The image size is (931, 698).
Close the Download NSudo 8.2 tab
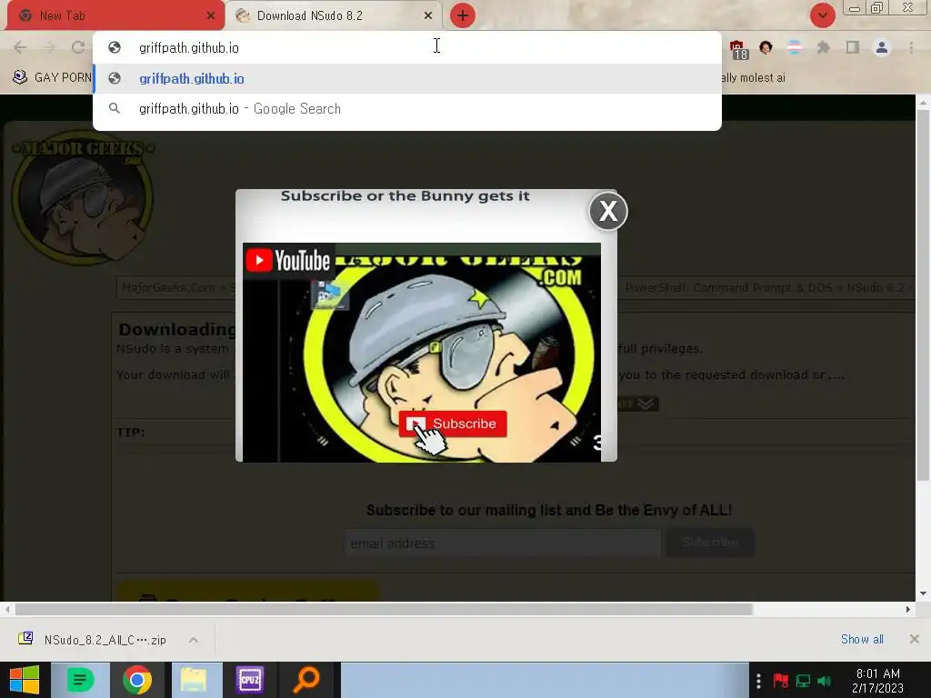428,16
